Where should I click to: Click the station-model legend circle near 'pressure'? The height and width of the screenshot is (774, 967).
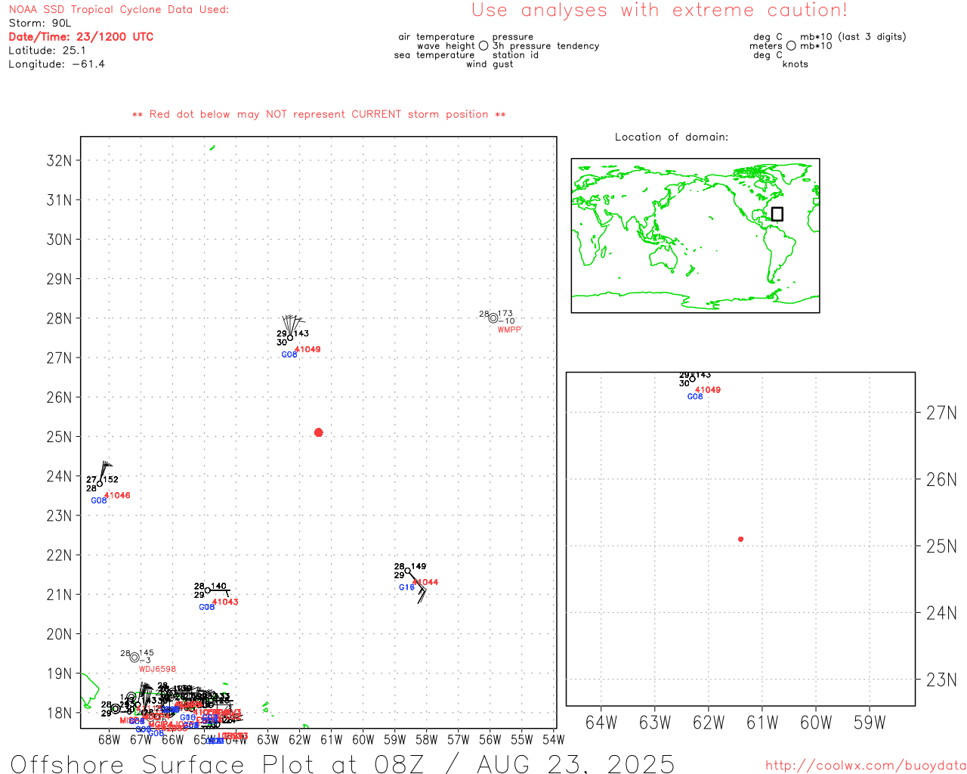click(483, 45)
